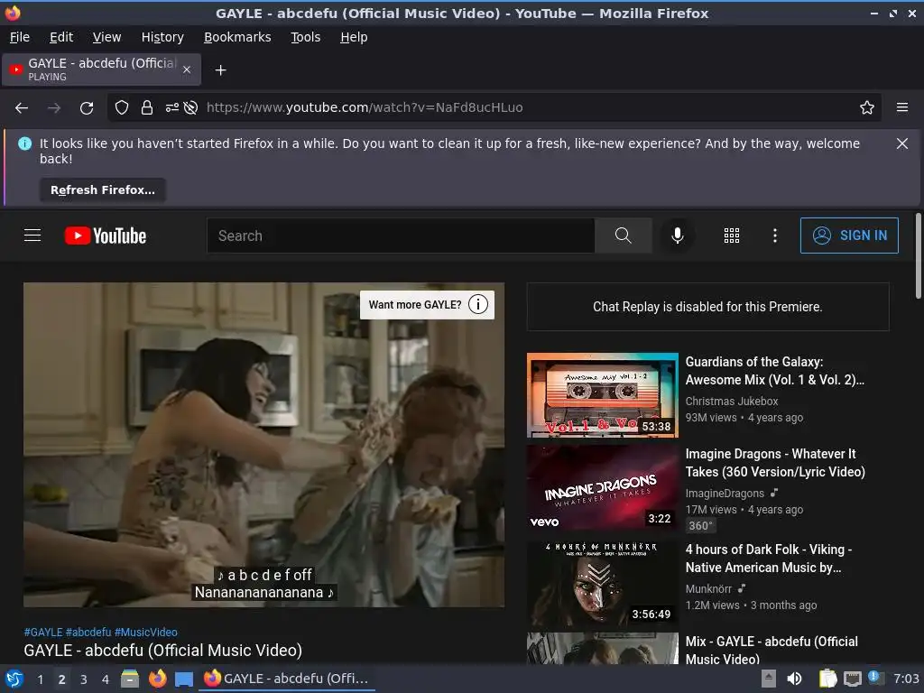Click the removable media eject tray icon

click(769, 679)
